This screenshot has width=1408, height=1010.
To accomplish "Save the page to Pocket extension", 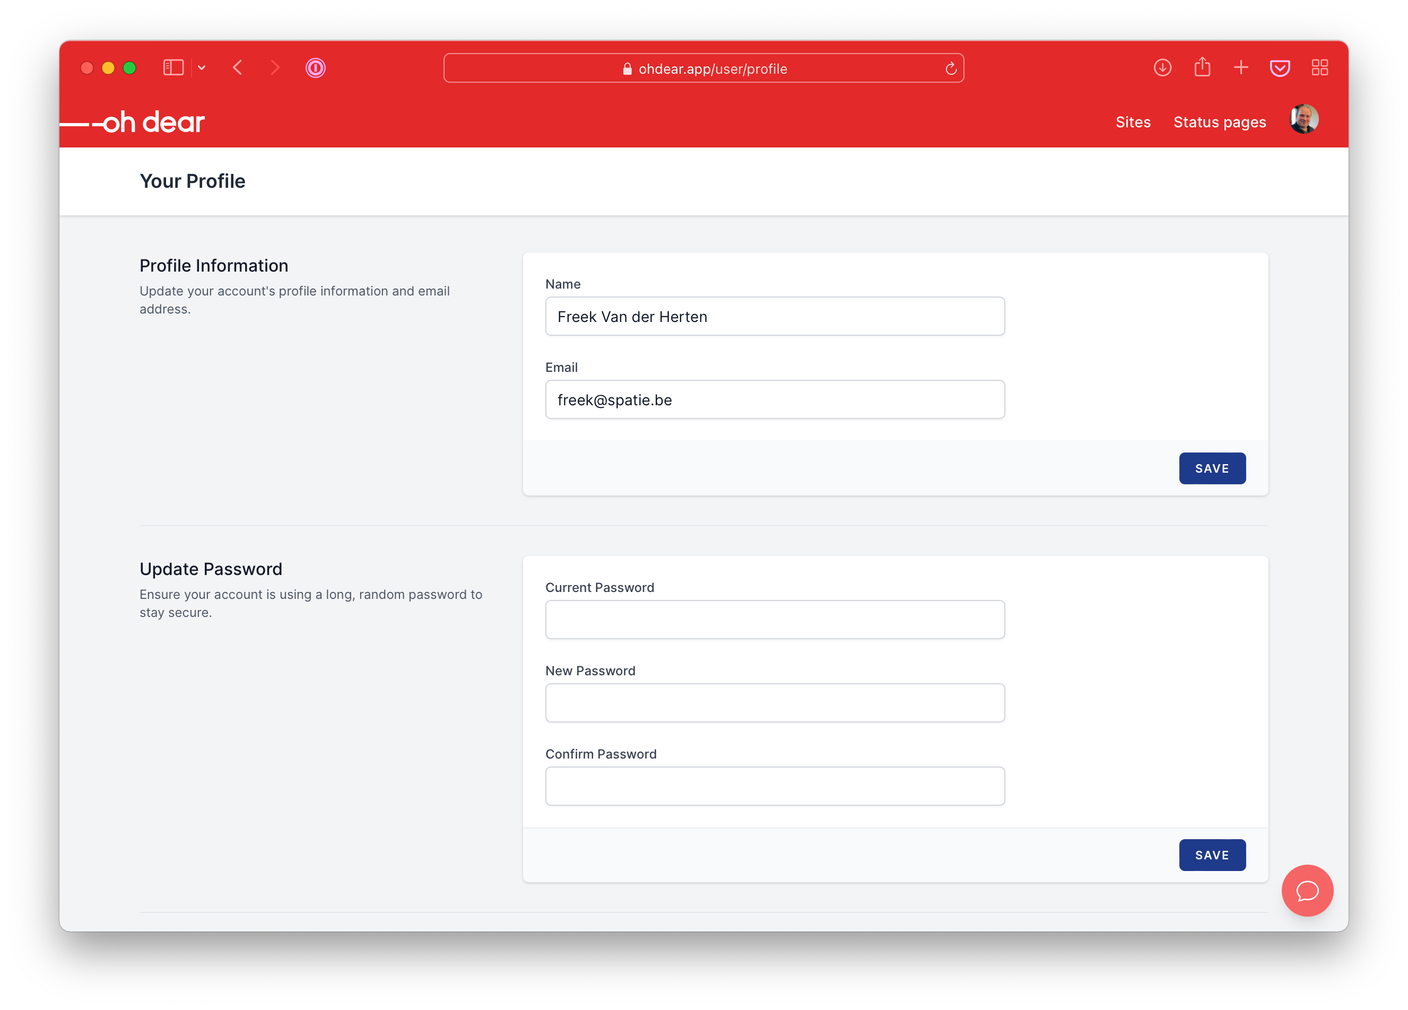I will 1280,68.
